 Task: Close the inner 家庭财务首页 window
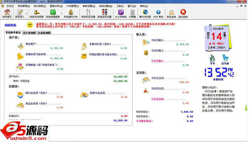245,6
